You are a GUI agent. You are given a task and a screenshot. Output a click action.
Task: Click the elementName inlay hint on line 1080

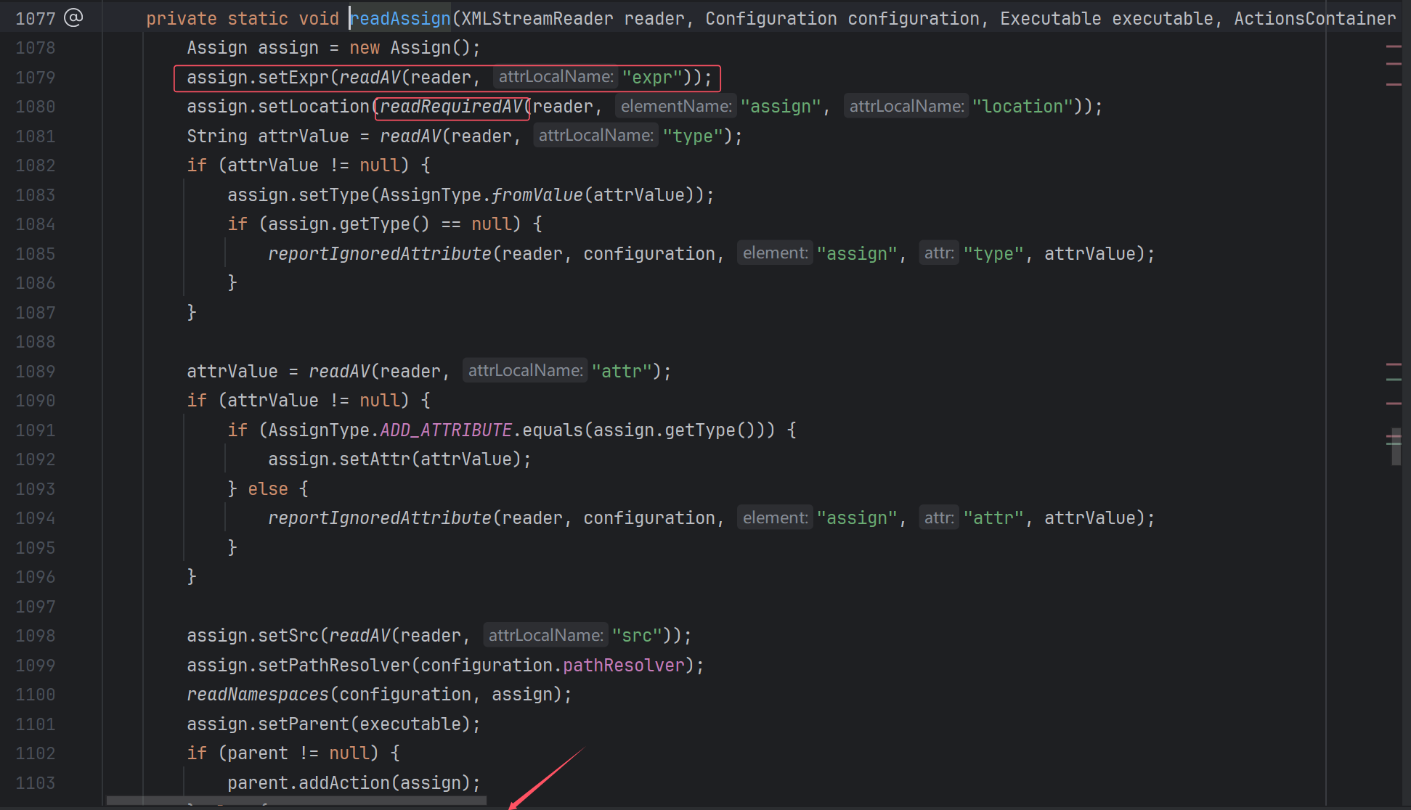tap(675, 107)
